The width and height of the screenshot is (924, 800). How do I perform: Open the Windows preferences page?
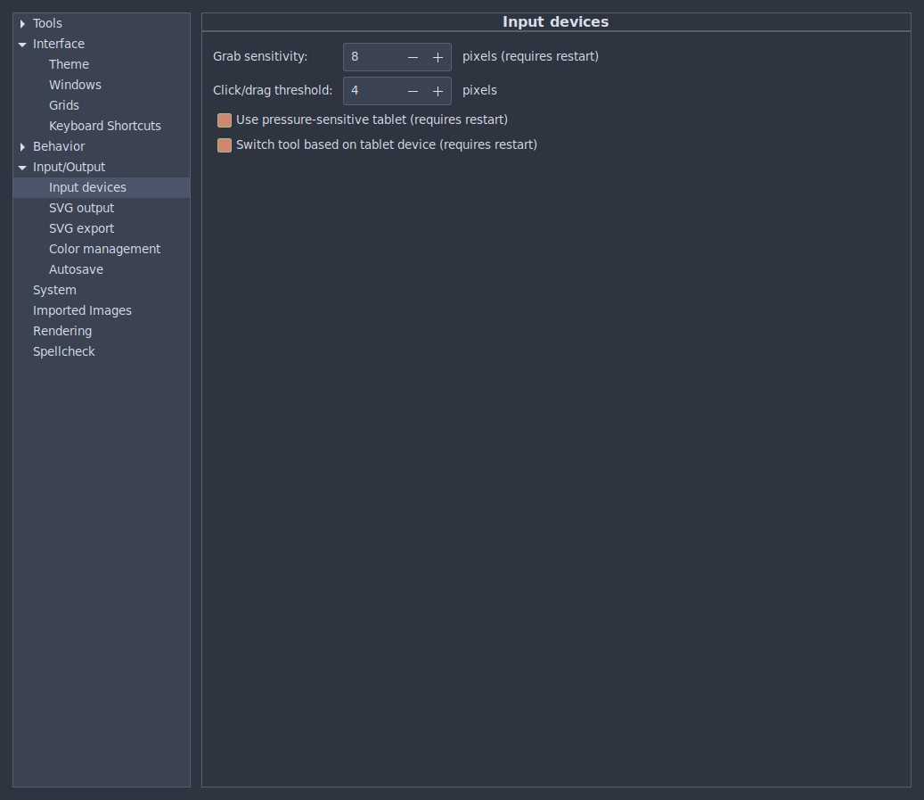point(75,85)
